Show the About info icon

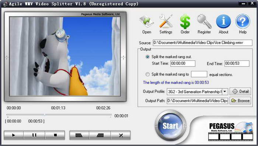[x=223, y=24]
